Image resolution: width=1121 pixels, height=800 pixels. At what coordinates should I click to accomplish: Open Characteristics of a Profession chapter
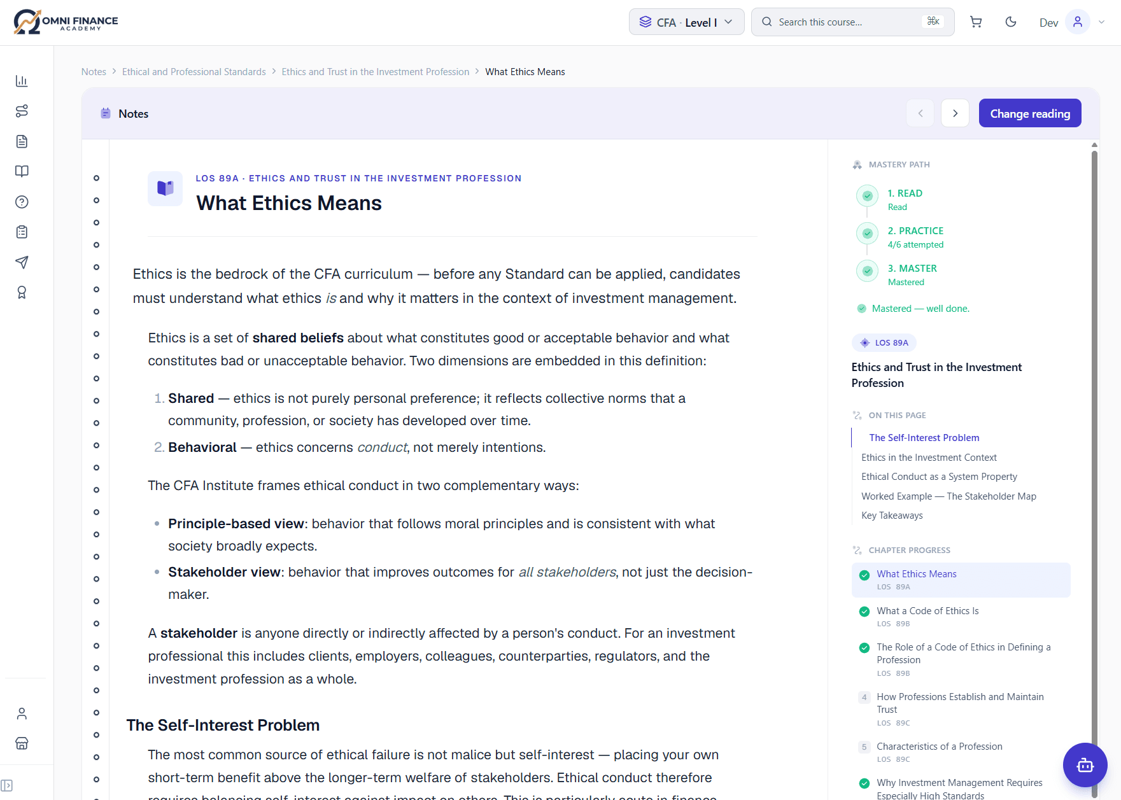click(x=961, y=752)
